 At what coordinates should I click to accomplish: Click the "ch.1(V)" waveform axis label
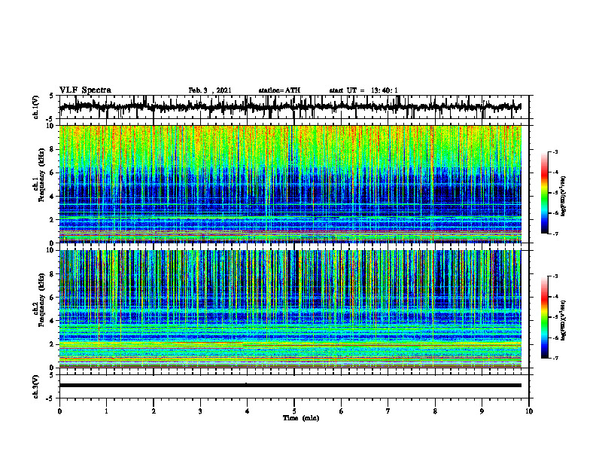click(35, 107)
